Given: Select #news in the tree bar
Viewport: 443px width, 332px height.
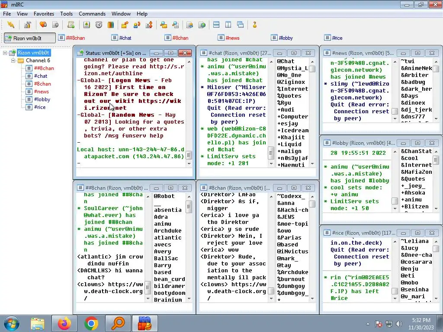Looking at the screenshot, I should coord(41,92).
